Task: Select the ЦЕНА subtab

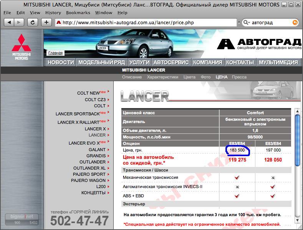Action: 222,77
